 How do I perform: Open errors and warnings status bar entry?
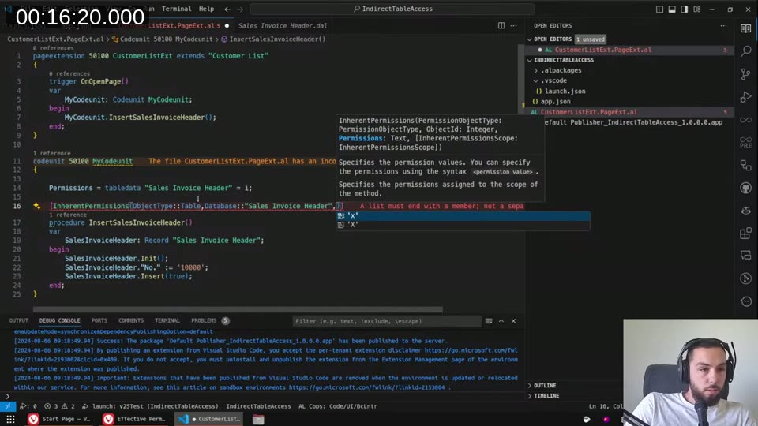[x=61, y=406]
